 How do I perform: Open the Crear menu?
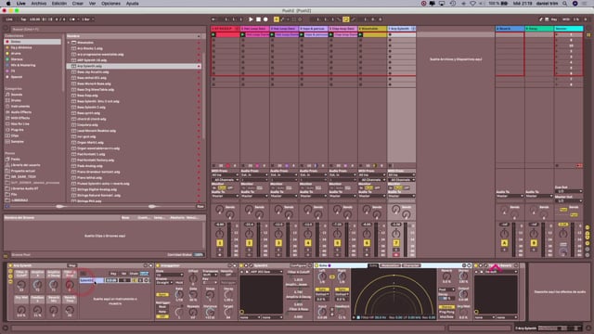point(78,4)
